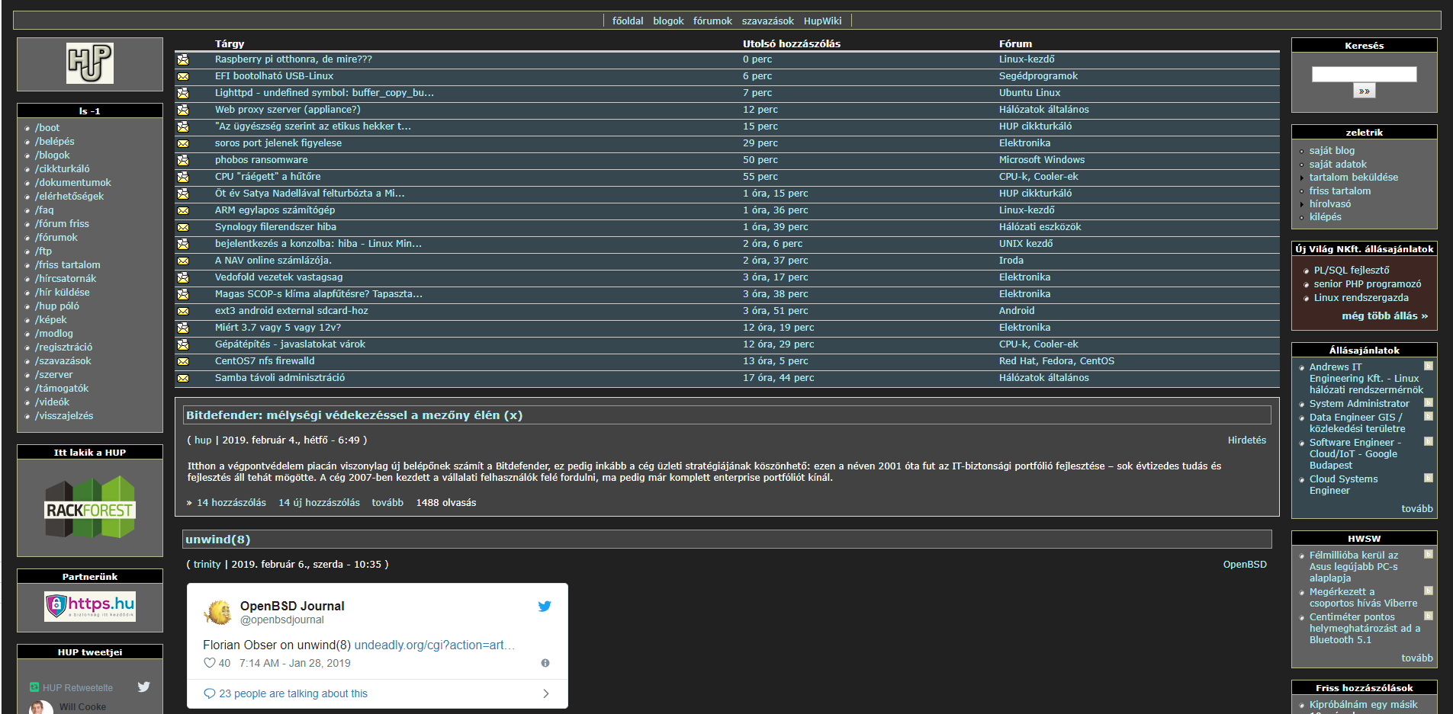Click the HUP logo in the sidebar
This screenshot has width=1453, height=714.
click(90, 63)
